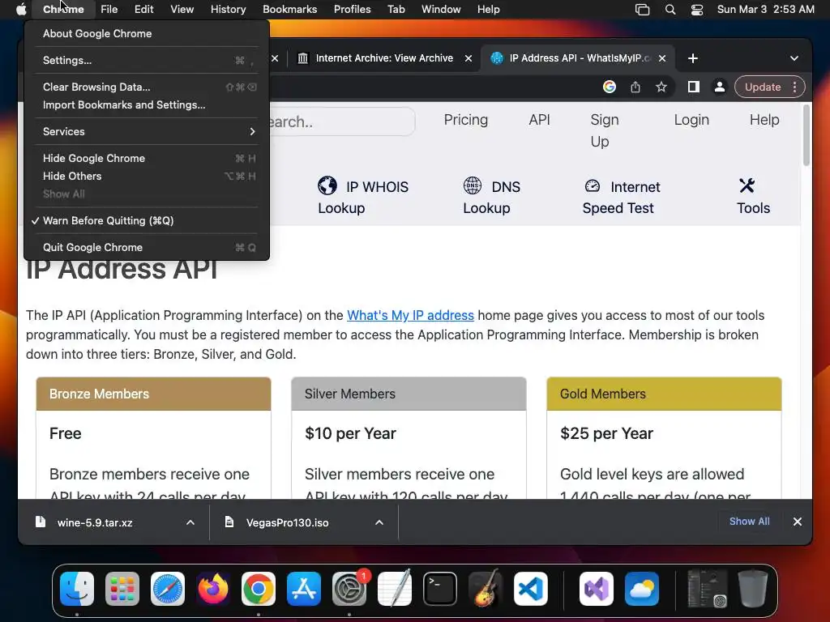Open the Pricing page link
830x622 pixels.
tap(466, 120)
